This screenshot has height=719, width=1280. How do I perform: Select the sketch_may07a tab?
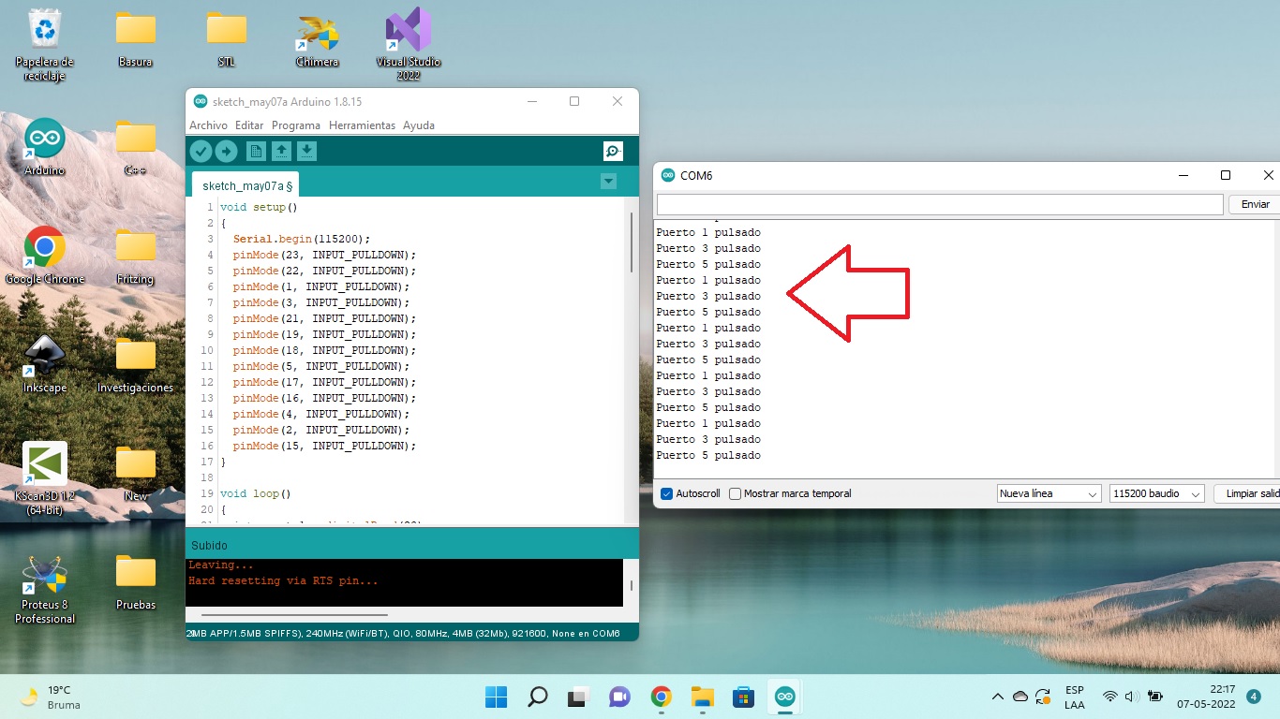coord(246,185)
